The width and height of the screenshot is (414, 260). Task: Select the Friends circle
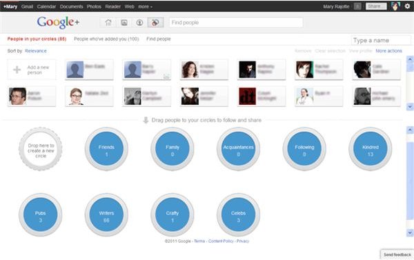106,149
